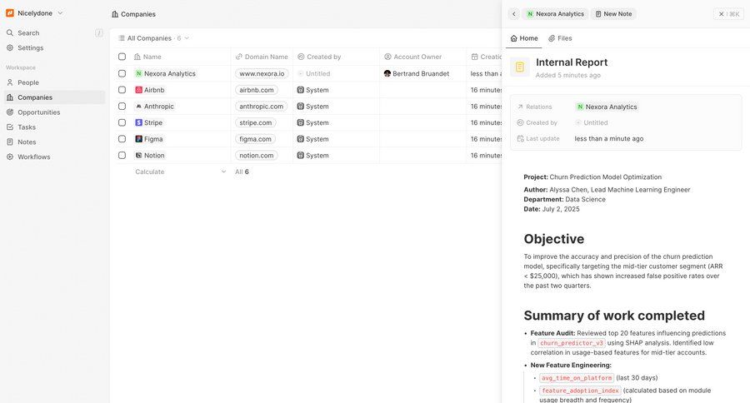Toggle the select-all checkbox in table header

(x=122, y=57)
